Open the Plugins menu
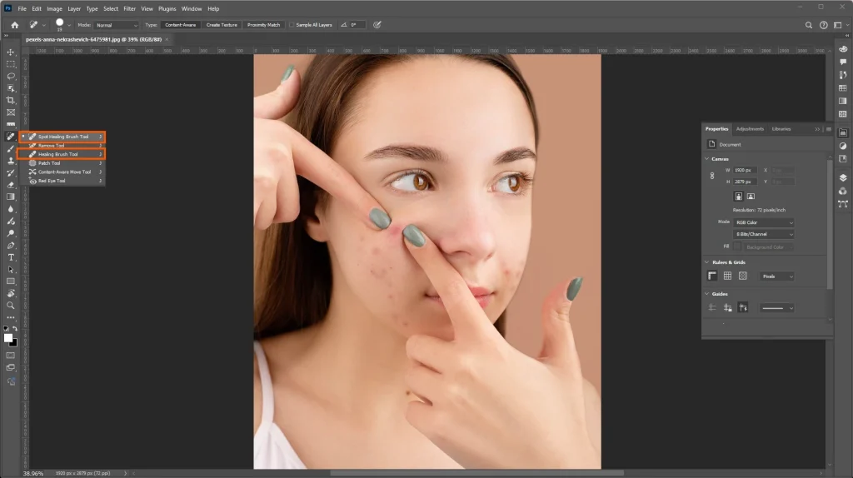This screenshot has height=478, width=853. pyautogui.click(x=167, y=8)
